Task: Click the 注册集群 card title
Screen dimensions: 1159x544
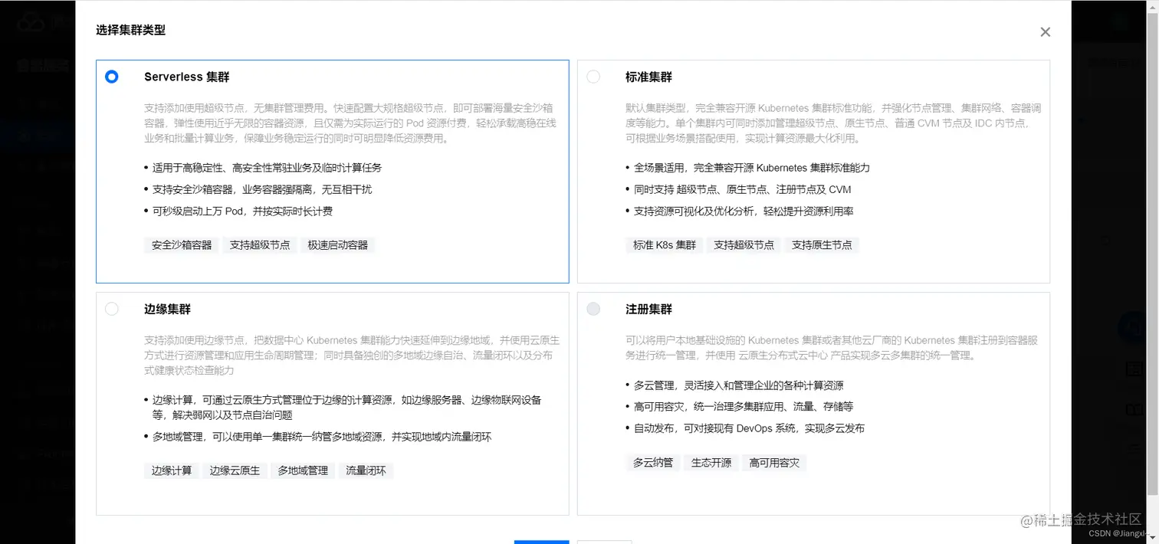Action: (648, 309)
